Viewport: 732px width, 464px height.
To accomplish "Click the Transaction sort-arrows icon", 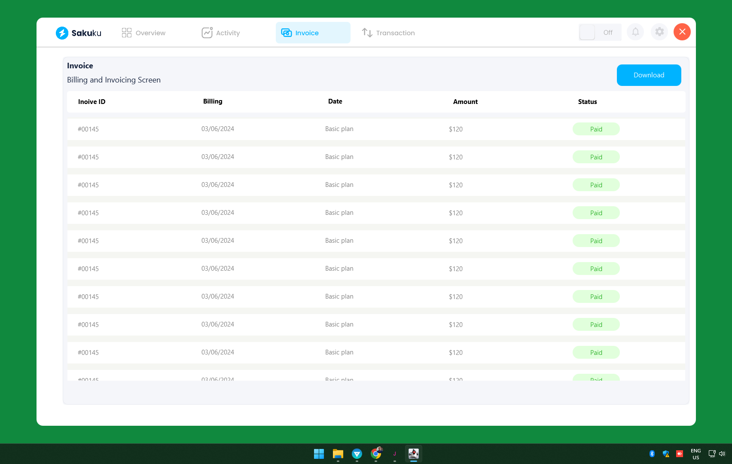I will point(368,33).
